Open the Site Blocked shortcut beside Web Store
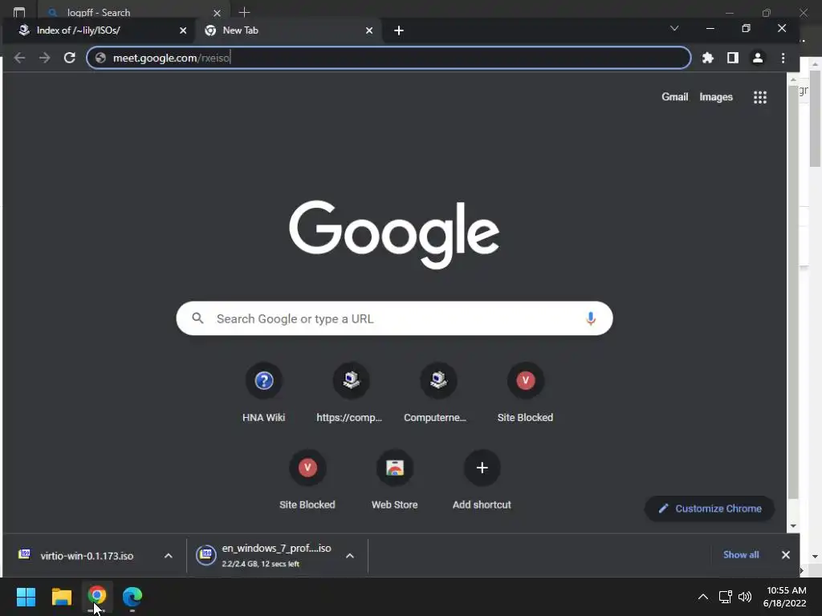The height and width of the screenshot is (616, 822). [x=307, y=480]
